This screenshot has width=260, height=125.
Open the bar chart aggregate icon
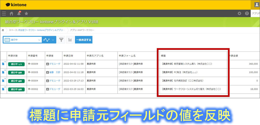click(x=70, y=40)
